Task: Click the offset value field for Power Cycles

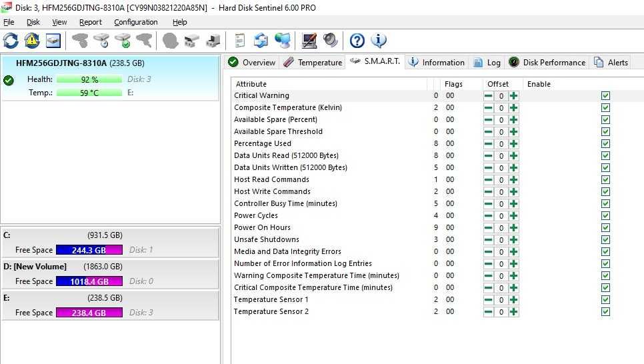Action: click(x=501, y=216)
